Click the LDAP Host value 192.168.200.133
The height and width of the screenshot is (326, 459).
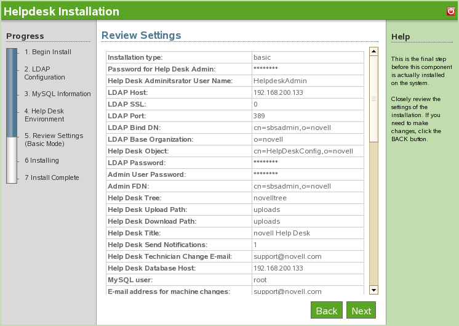point(277,92)
